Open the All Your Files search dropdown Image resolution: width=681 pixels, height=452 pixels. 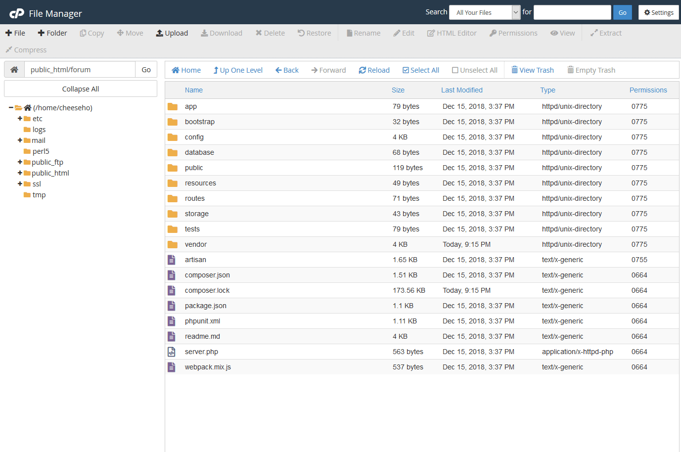click(x=484, y=12)
